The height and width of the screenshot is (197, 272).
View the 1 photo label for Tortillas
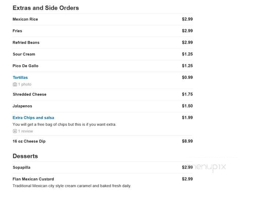[25, 84]
